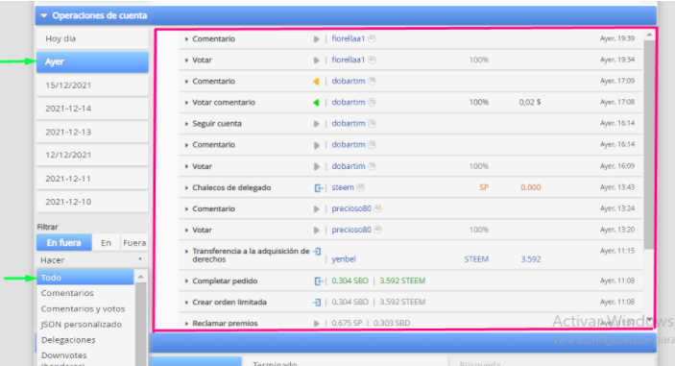Click the 0,02 $ vote value
Image resolution: width=675 pixels, height=366 pixels.
click(530, 103)
